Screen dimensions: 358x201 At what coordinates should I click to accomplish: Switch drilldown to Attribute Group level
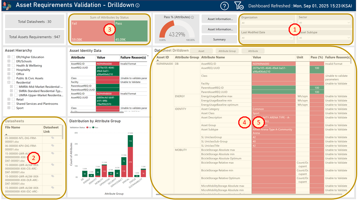tap(227, 51)
